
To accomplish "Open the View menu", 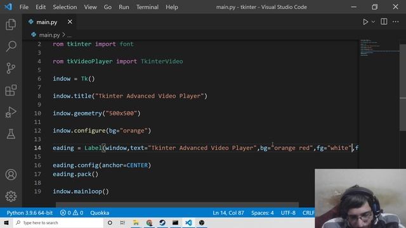I will [x=90, y=7].
